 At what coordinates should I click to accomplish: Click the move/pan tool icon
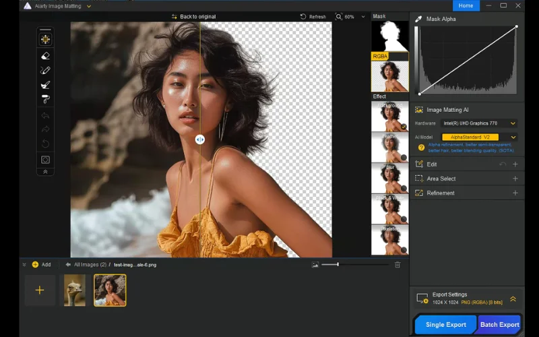(x=45, y=39)
